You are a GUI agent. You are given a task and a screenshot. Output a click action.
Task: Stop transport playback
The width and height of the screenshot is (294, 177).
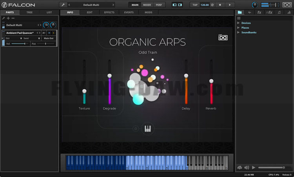(x=220, y=5)
